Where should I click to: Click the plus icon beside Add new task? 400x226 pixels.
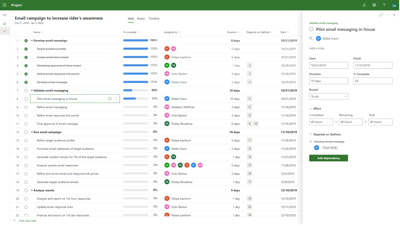14,221
